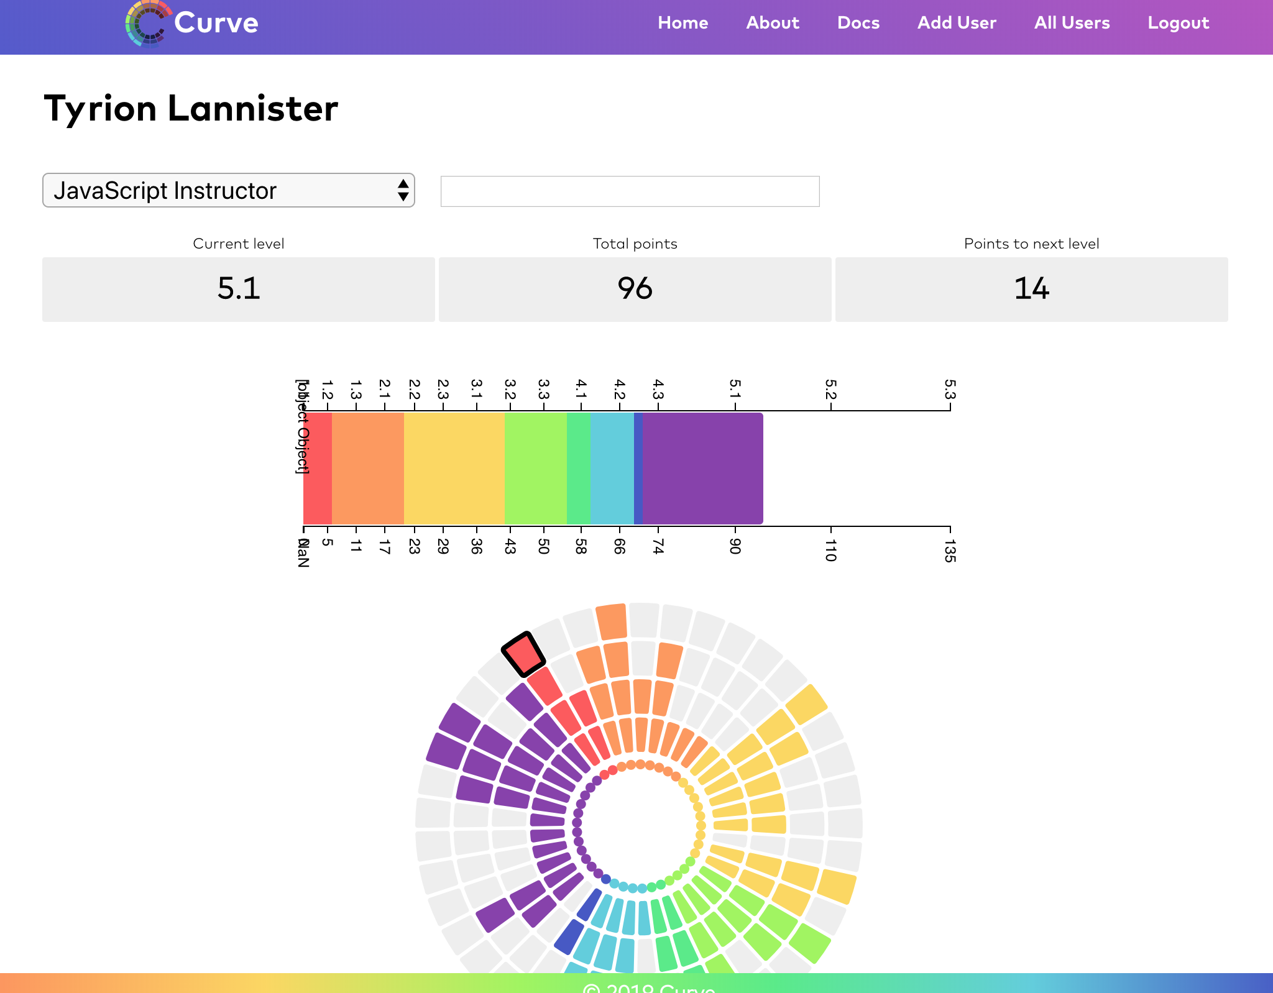The height and width of the screenshot is (993, 1273).
Task: Click the Curve logo icon
Action: pyautogui.click(x=148, y=24)
